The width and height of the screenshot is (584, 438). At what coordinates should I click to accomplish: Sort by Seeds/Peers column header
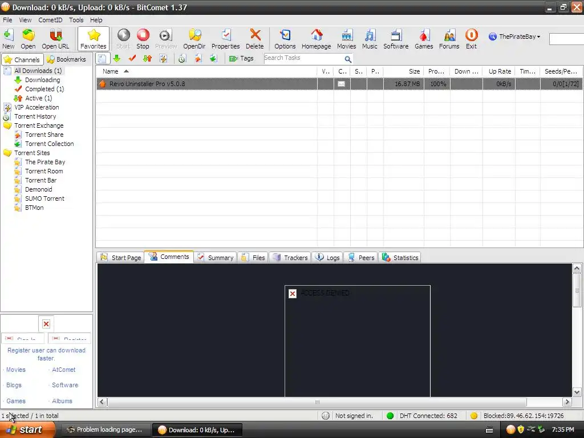click(x=561, y=71)
